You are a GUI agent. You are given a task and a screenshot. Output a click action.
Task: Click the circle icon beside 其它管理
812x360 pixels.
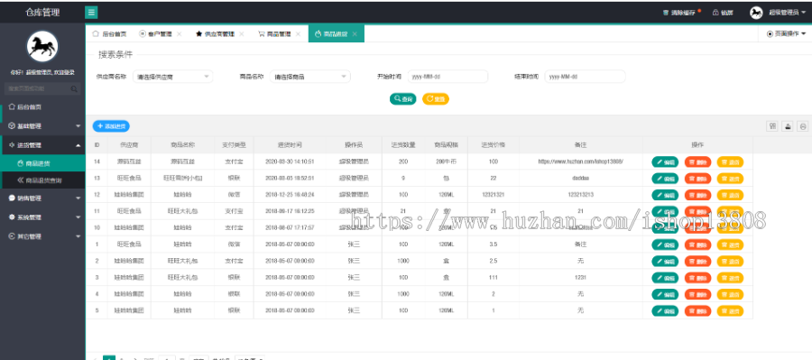(x=12, y=236)
